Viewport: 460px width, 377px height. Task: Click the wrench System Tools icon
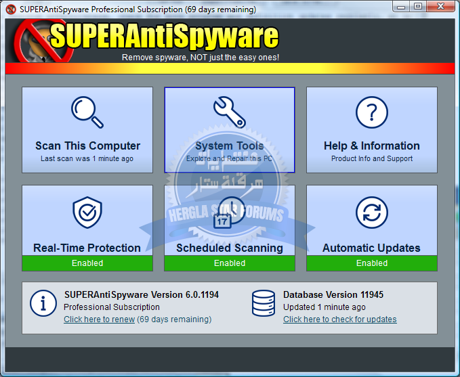(229, 112)
